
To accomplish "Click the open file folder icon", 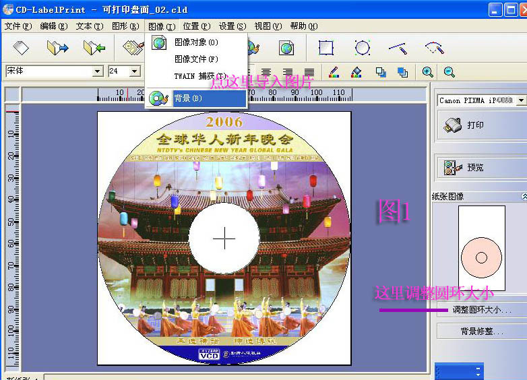I will point(57,48).
